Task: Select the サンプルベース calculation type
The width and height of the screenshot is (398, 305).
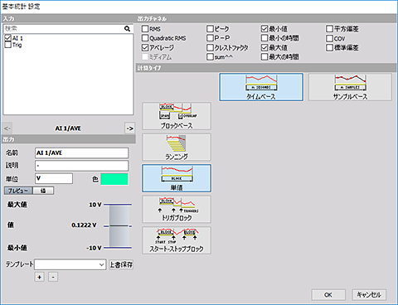Action: click(350, 87)
